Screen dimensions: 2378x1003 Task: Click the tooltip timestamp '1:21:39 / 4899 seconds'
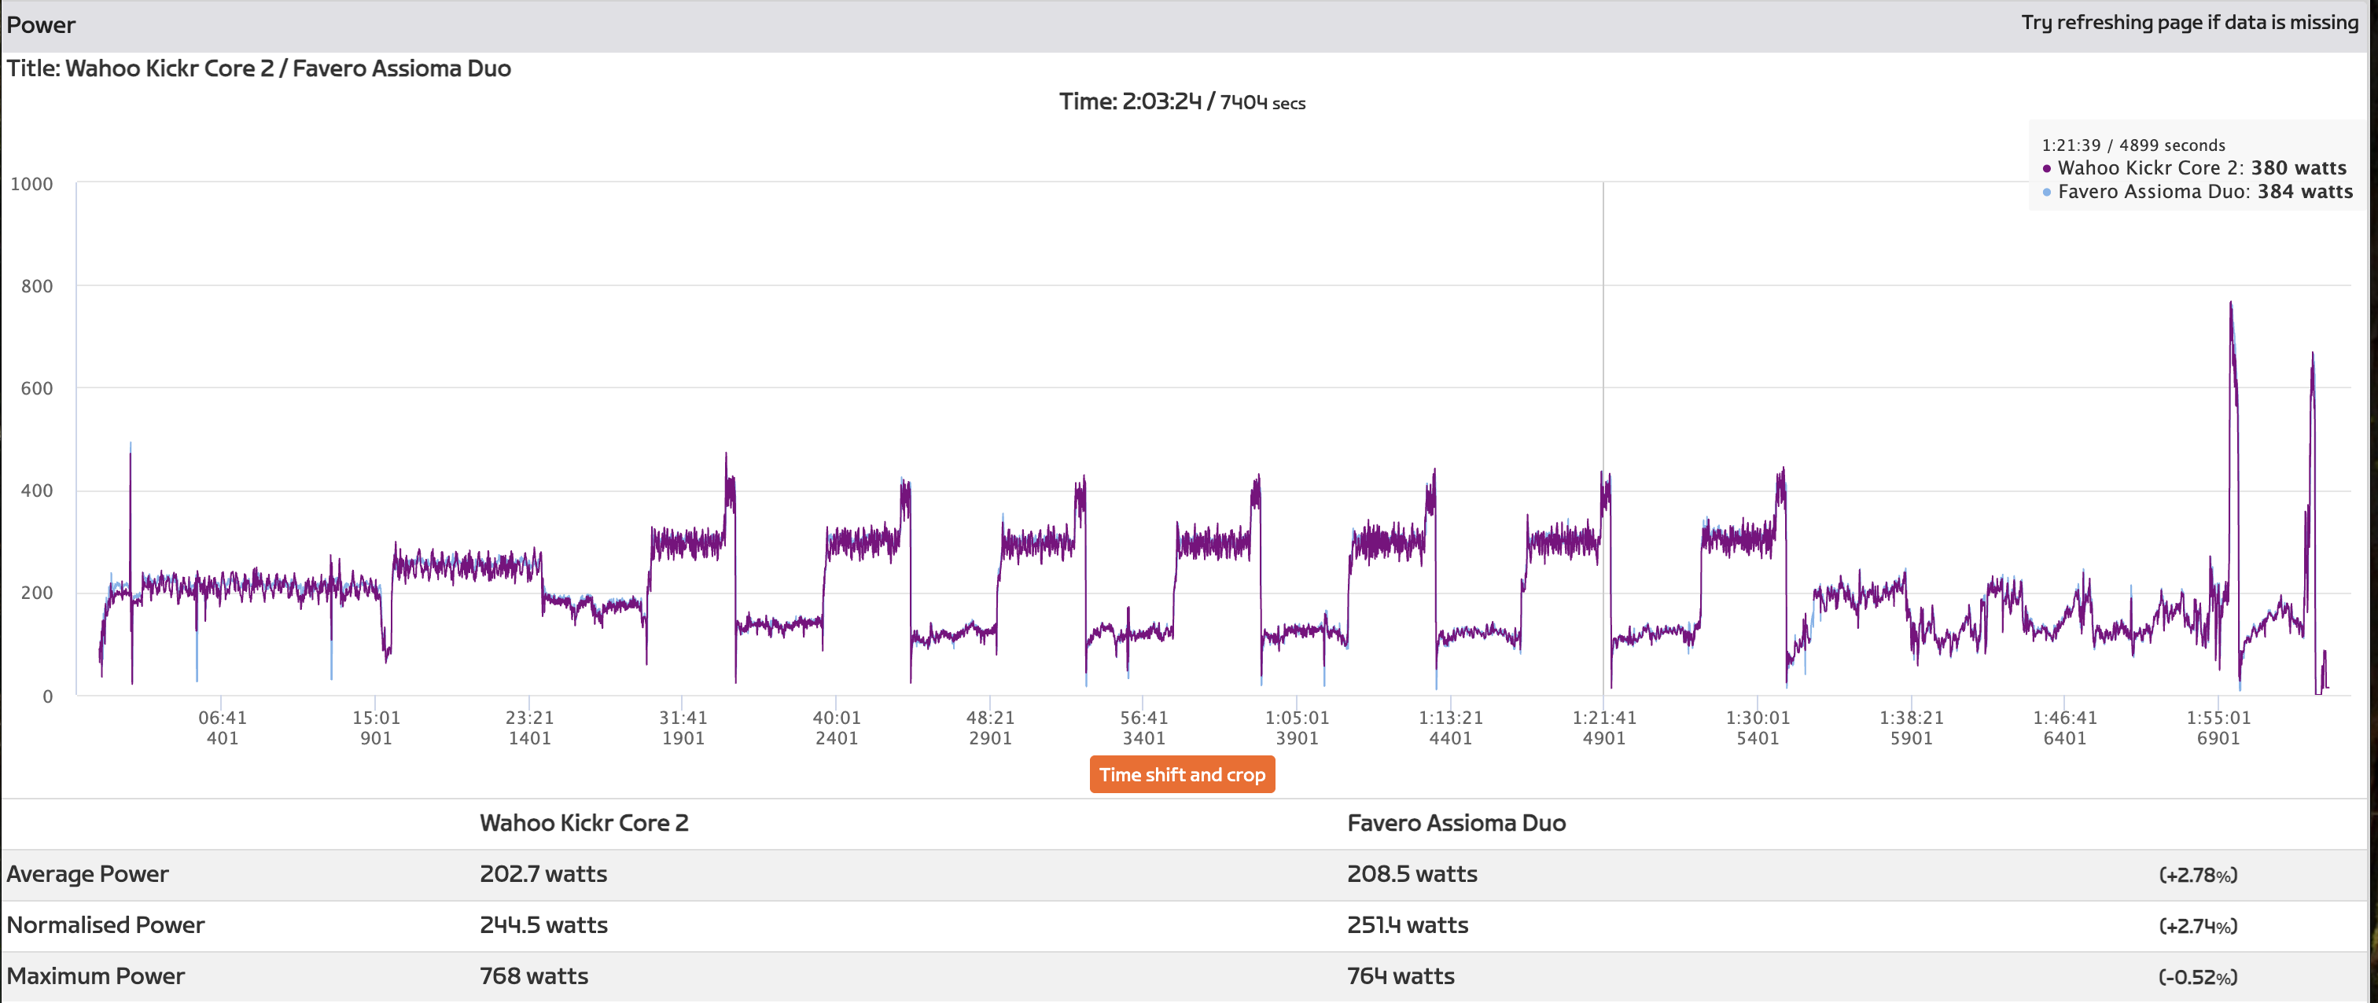point(2133,145)
